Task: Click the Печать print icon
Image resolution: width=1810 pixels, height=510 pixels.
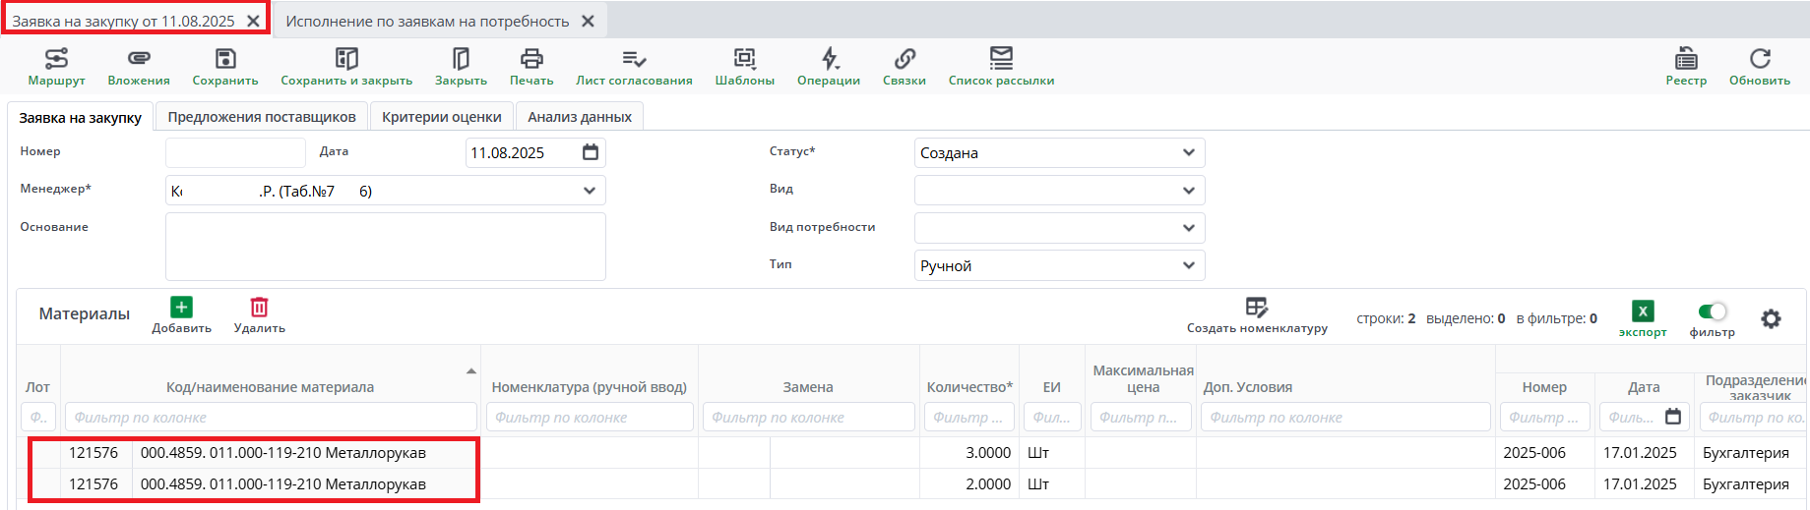Action: coord(531,59)
